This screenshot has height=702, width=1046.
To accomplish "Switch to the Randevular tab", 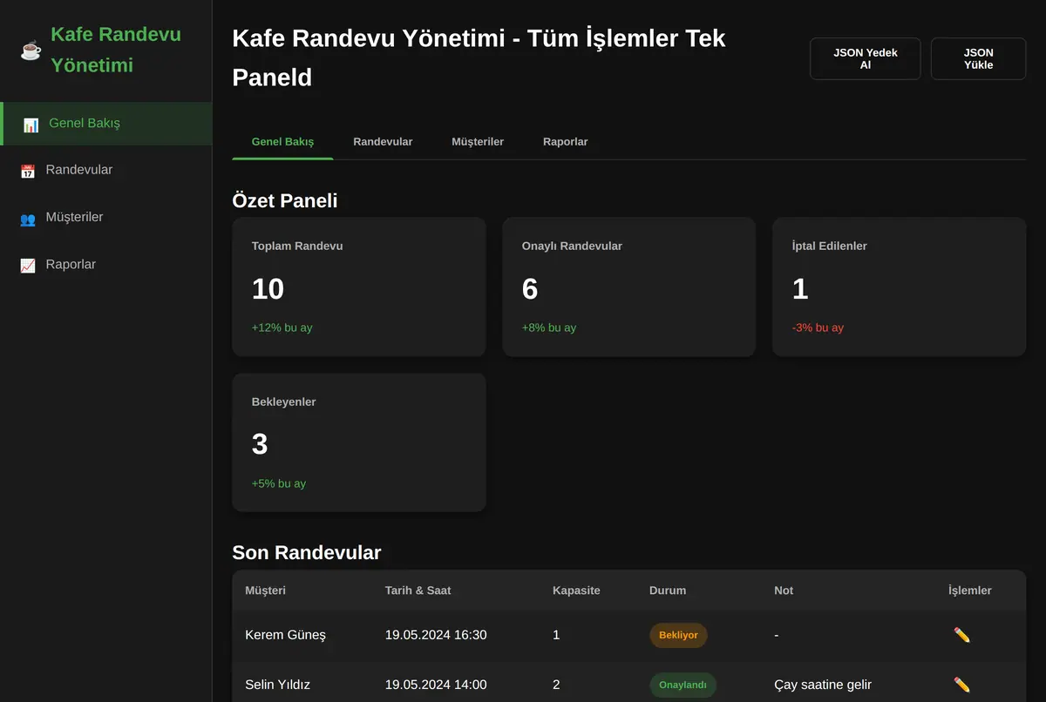I will [x=383, y=141].
